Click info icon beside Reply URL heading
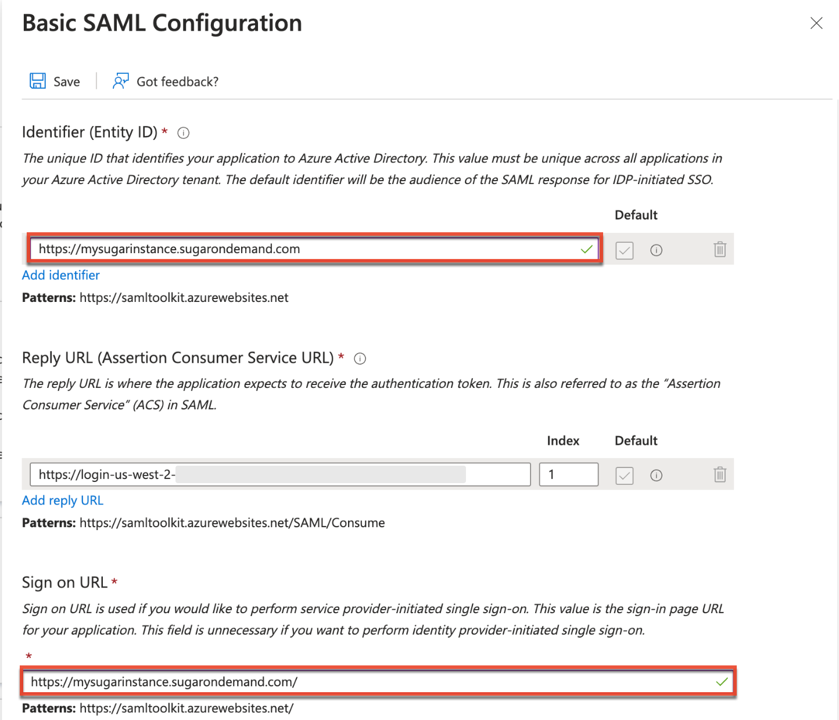The height and width of the screenshot is (720, 839). (x=360, y=358)
